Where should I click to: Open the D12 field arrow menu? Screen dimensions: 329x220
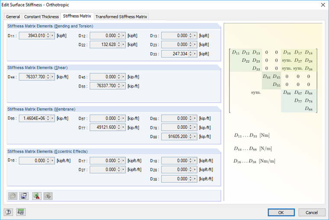point(123,36)
